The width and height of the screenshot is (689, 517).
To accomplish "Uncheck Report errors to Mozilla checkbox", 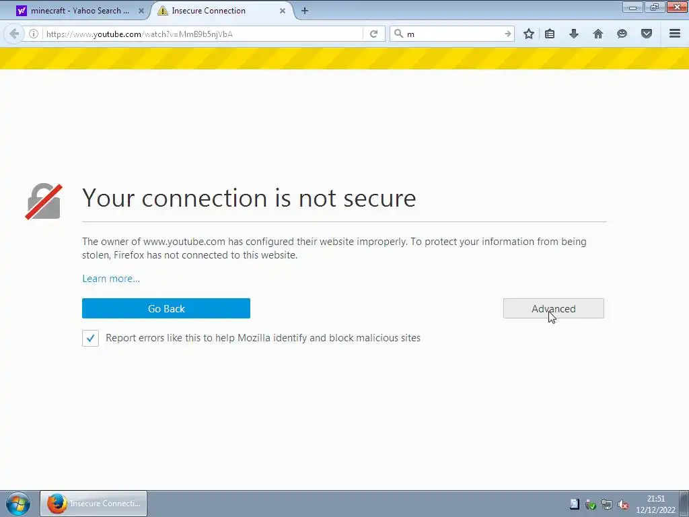I will [x=91, y=338].
